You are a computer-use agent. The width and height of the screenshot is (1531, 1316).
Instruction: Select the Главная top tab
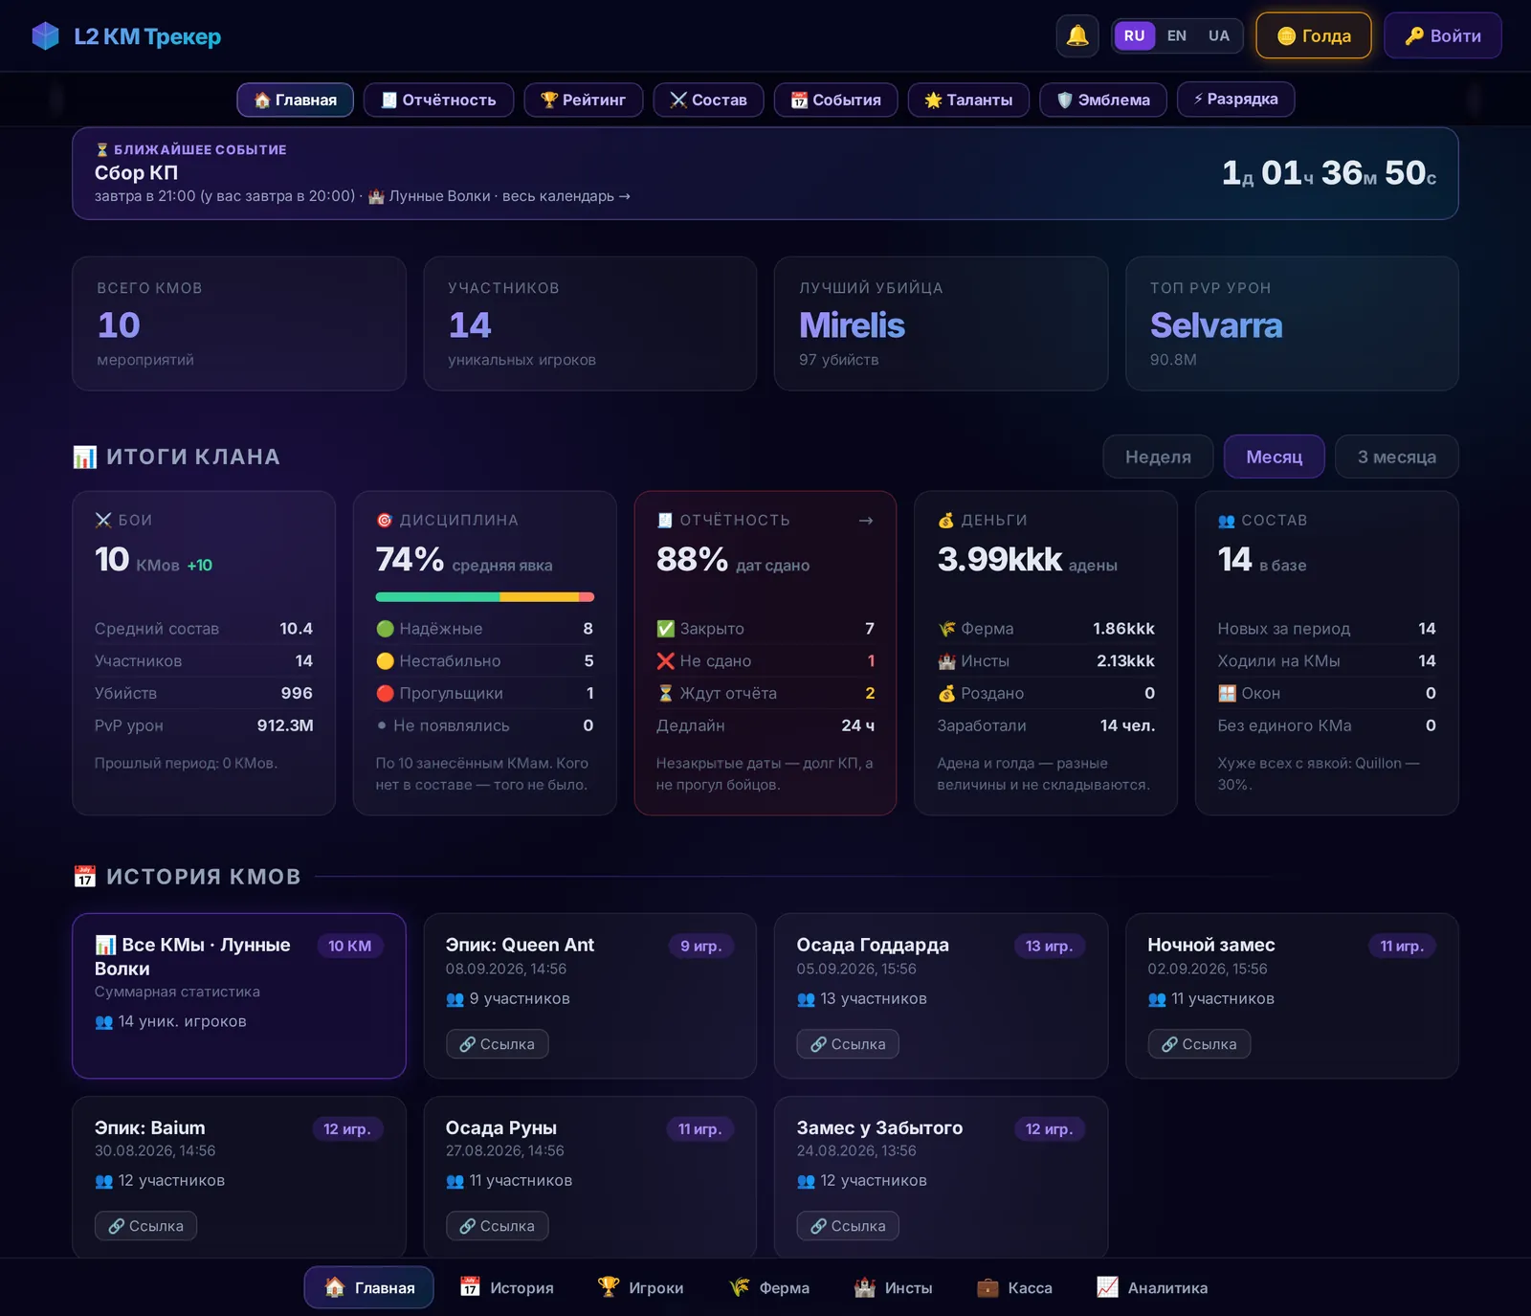tap(295, 100)
